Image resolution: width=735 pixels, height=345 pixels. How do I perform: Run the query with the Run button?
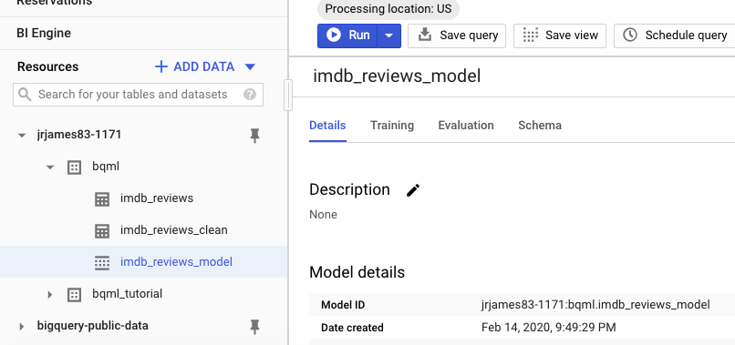coord(347,36)
